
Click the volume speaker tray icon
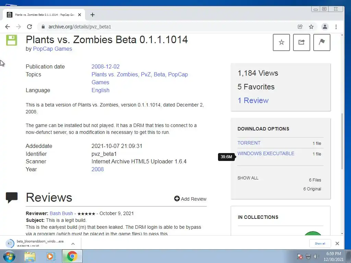click(316, 256)
